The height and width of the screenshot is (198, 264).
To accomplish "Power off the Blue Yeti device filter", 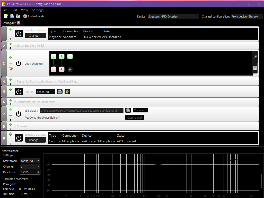I will click(18, 138).
